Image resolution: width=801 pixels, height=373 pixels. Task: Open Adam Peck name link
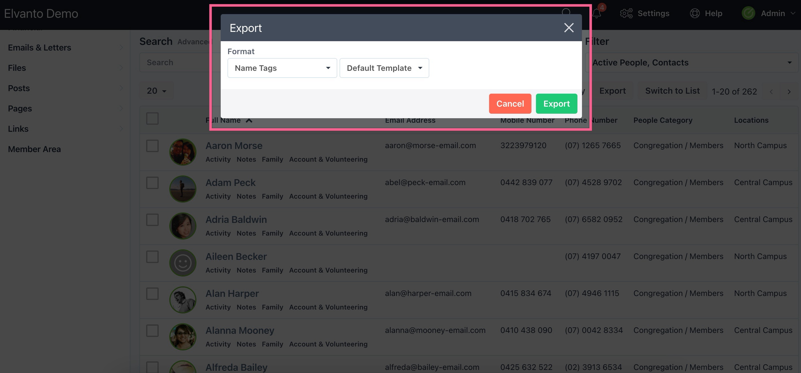[230, 183]
